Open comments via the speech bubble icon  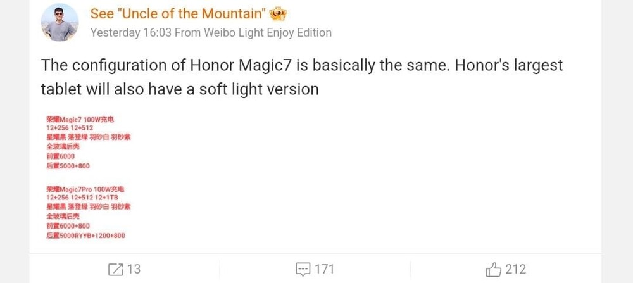(303, 269)
